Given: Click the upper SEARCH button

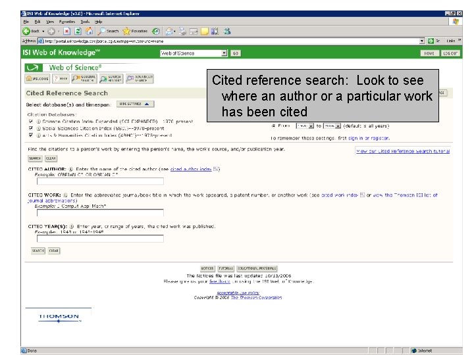Looking at the screenshot, I should [35, 158].
